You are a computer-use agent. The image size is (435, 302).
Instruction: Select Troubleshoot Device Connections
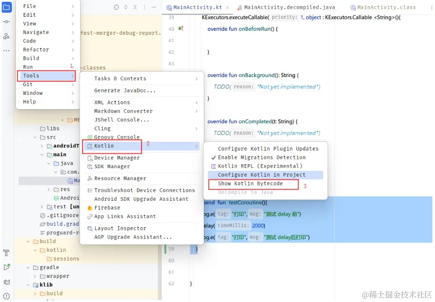[142, 191]
